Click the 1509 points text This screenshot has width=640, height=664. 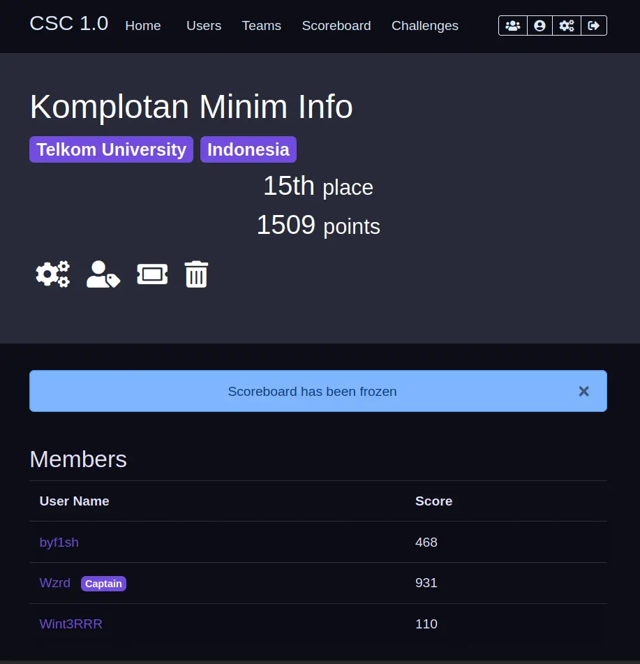pyautogui.click(x=318, y=226)
